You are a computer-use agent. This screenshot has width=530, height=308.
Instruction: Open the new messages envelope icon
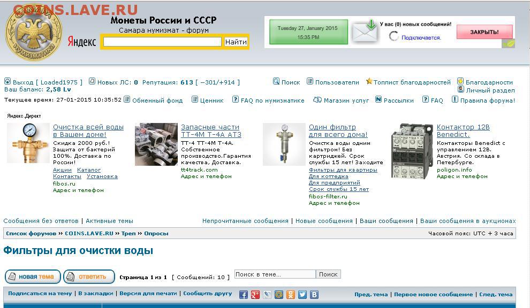click(x=365, y=32)
